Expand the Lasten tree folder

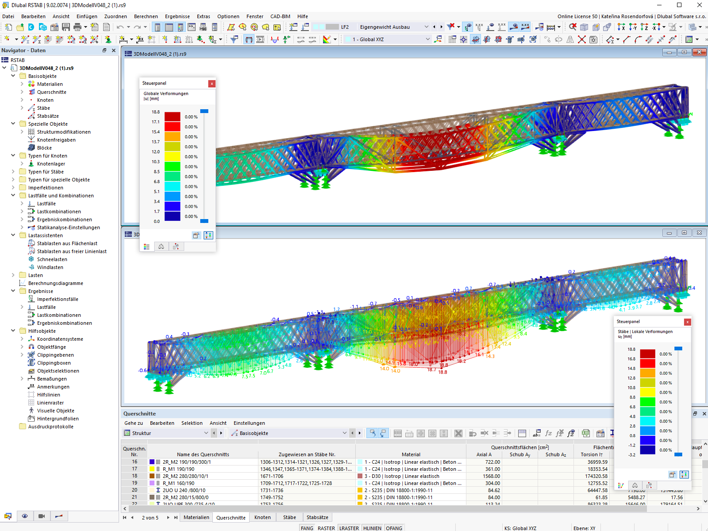[x=13, y=275]
